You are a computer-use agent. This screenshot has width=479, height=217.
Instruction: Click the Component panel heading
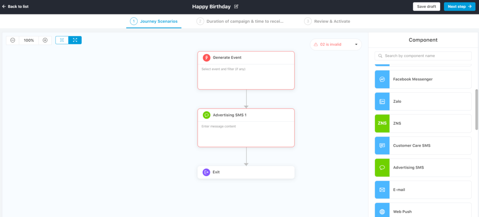[x=423, y=40]
